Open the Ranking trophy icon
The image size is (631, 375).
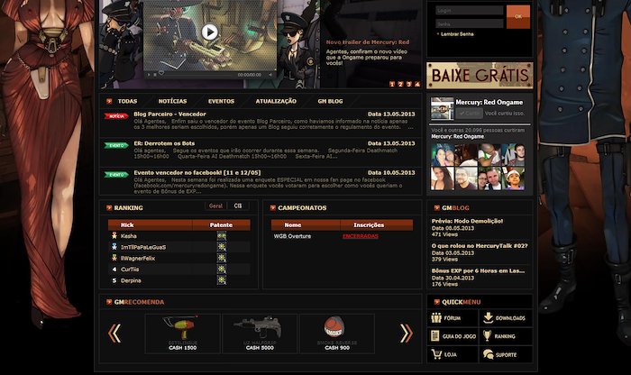click(x=488, y=335)
